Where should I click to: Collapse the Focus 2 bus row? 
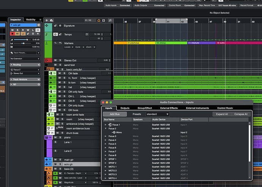tap(106, 128)
